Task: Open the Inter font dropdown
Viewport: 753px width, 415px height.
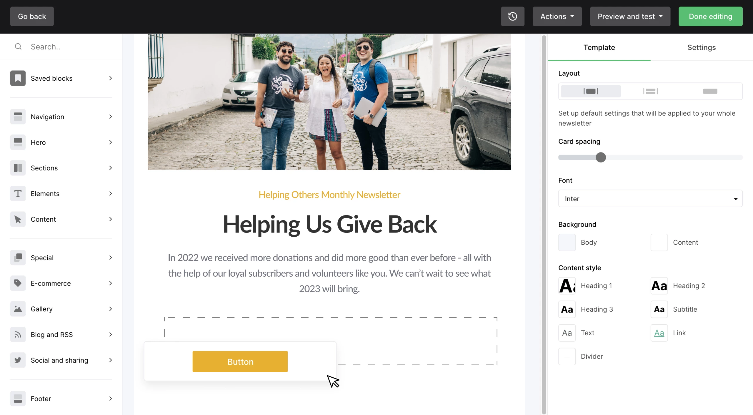Action: (x=650, y=199)
